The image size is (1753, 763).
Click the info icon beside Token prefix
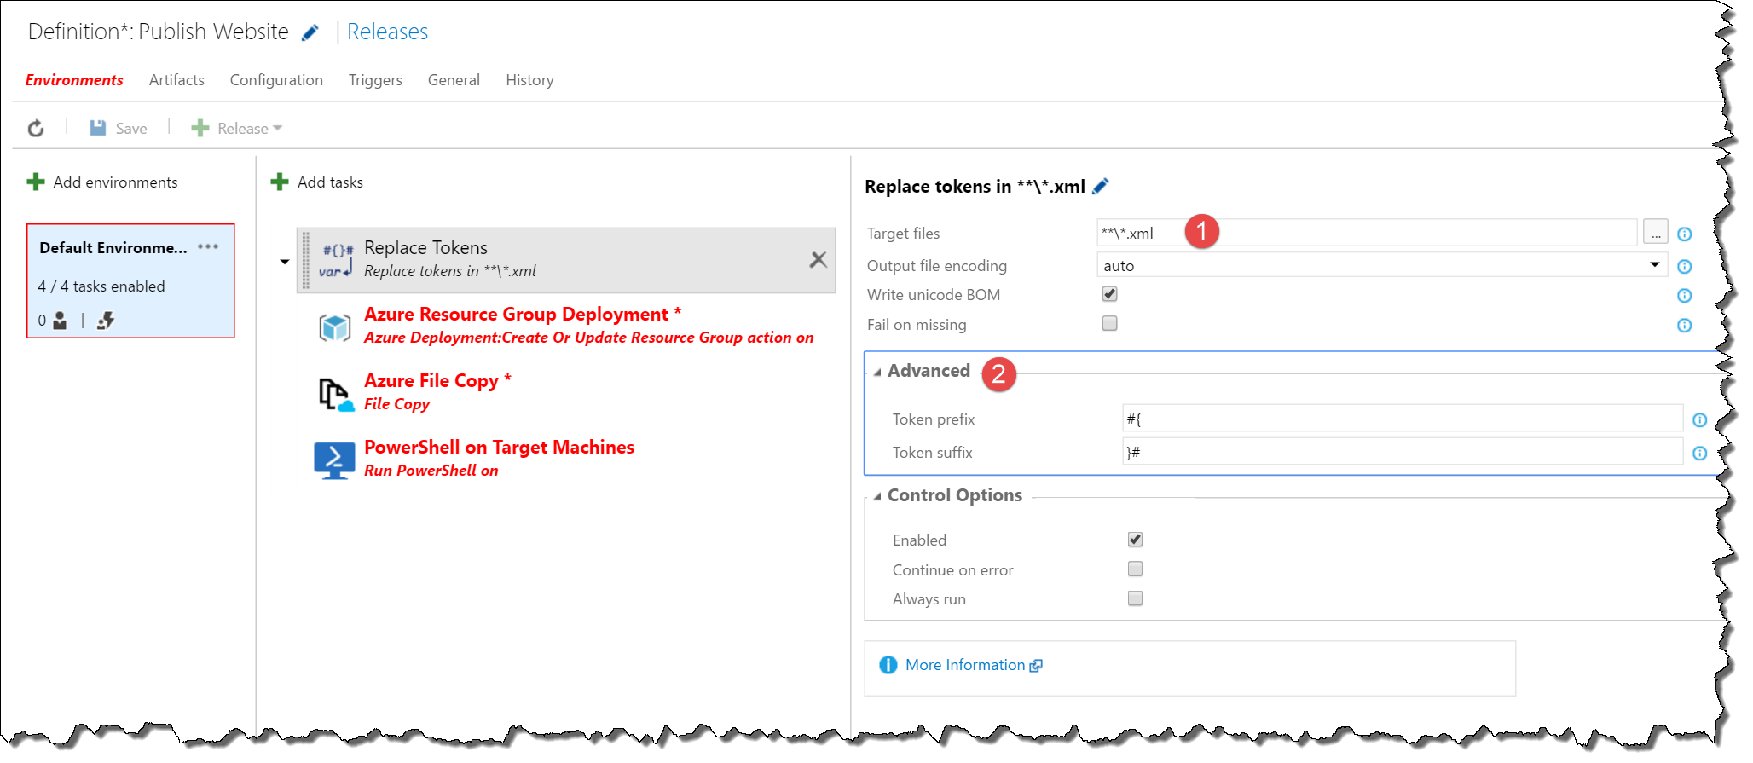(1699, 419)
